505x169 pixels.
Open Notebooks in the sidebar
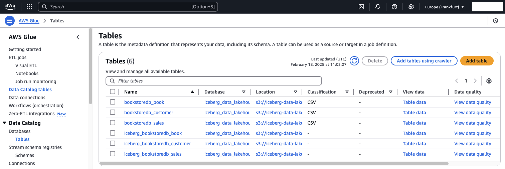(27, 73)
